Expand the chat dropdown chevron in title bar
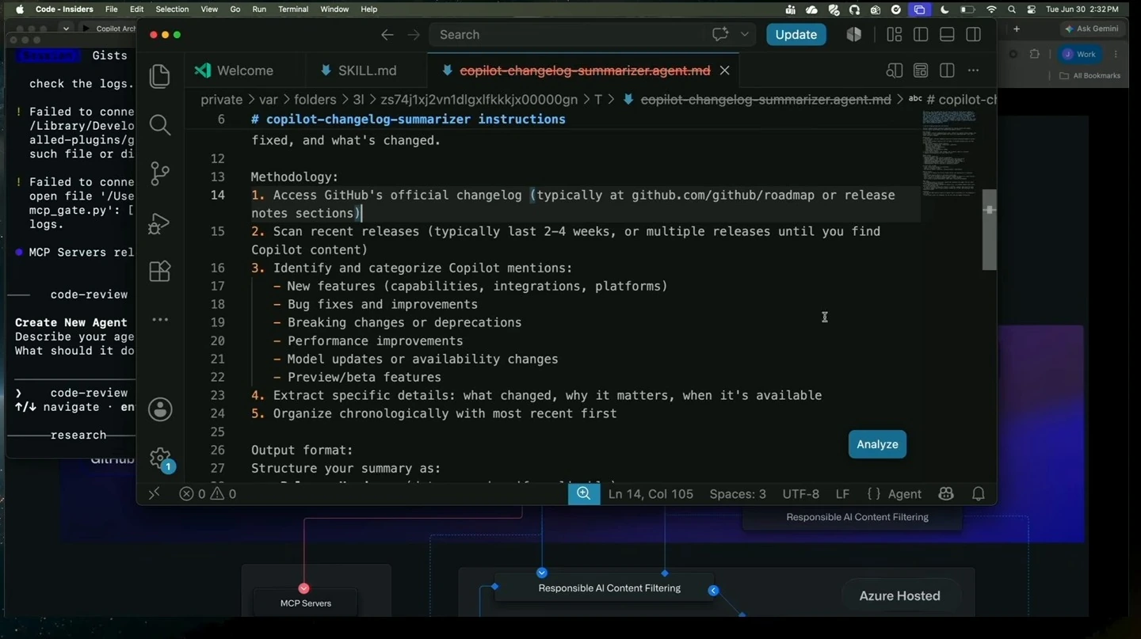1141x639 pixels. (745, 35)
